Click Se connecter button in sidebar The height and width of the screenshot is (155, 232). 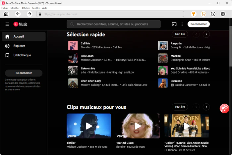(x=24, y=73)
